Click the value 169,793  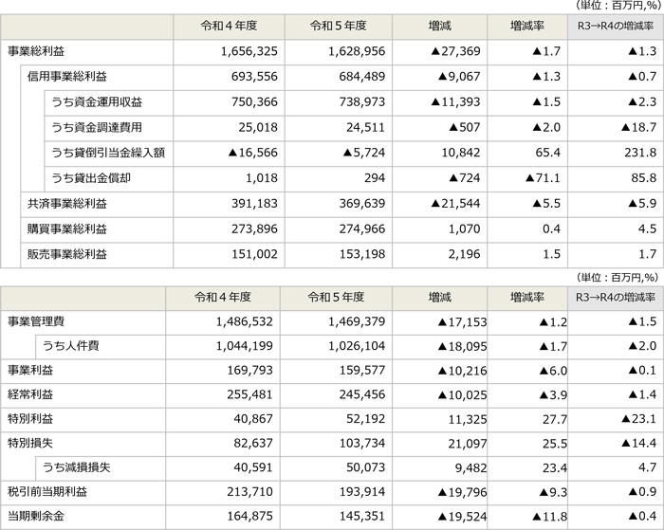pos(249,371)
